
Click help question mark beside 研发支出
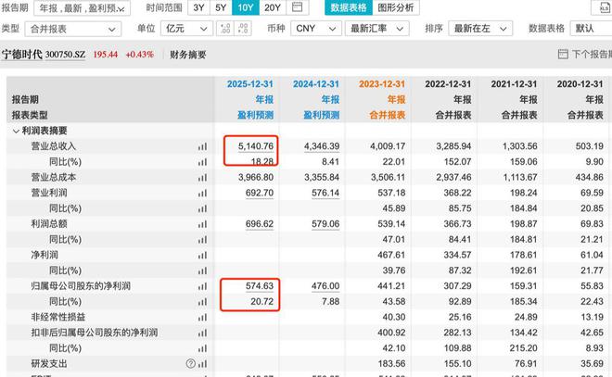tap(190, 364)
